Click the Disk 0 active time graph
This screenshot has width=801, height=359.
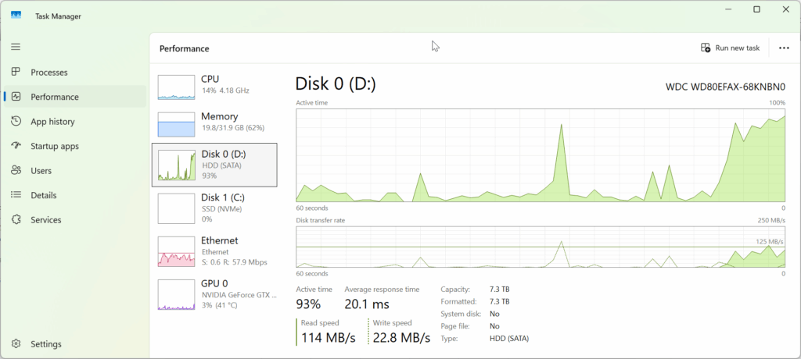click(541, 155)
